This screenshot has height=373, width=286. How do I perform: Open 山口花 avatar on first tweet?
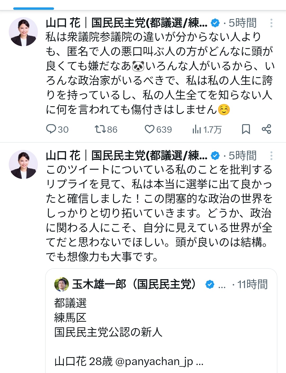pyautogui.click(x=23, y=32)
